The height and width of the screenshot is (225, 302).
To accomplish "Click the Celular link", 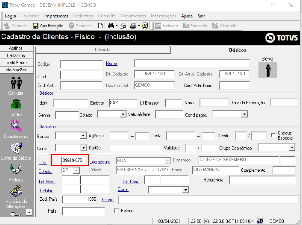I will point(46,191).
